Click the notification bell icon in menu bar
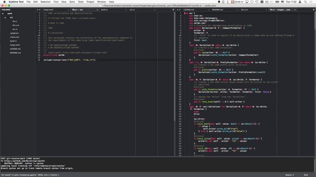 (x=219, y=2)
